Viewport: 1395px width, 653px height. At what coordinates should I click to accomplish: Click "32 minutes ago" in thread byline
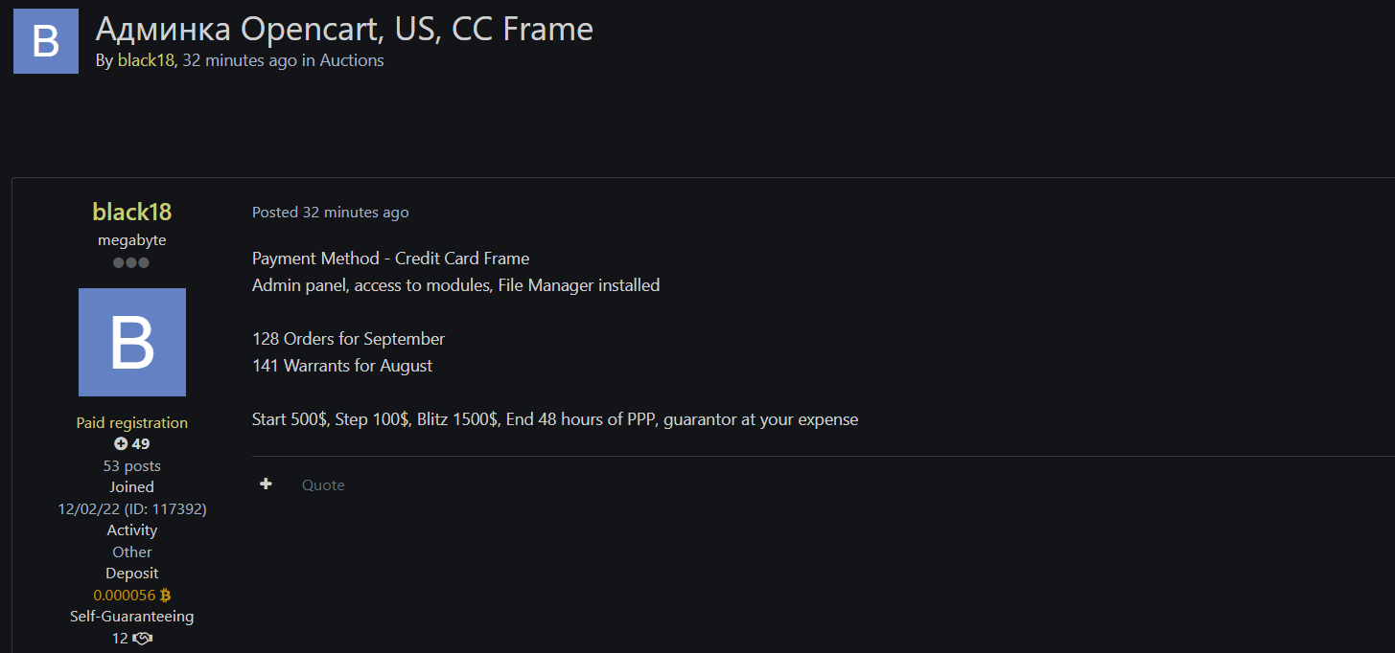click(x=240, y=60)
